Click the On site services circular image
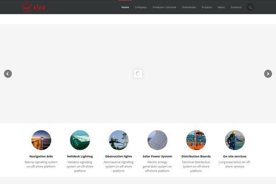Screen dimensions: 276x184 click(x=235, y=140)
